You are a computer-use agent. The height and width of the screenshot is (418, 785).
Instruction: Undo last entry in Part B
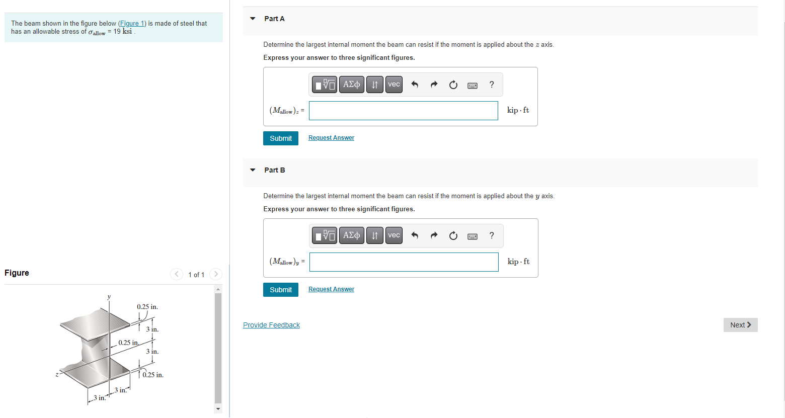(415, 235)
